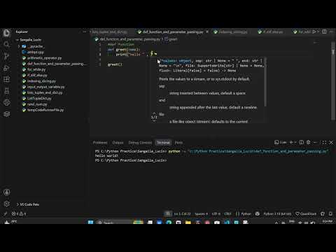This screenshot has width=336, height=252.
Task: Switch to if_elif_else.py editor tab
Action: coord(271,31)
